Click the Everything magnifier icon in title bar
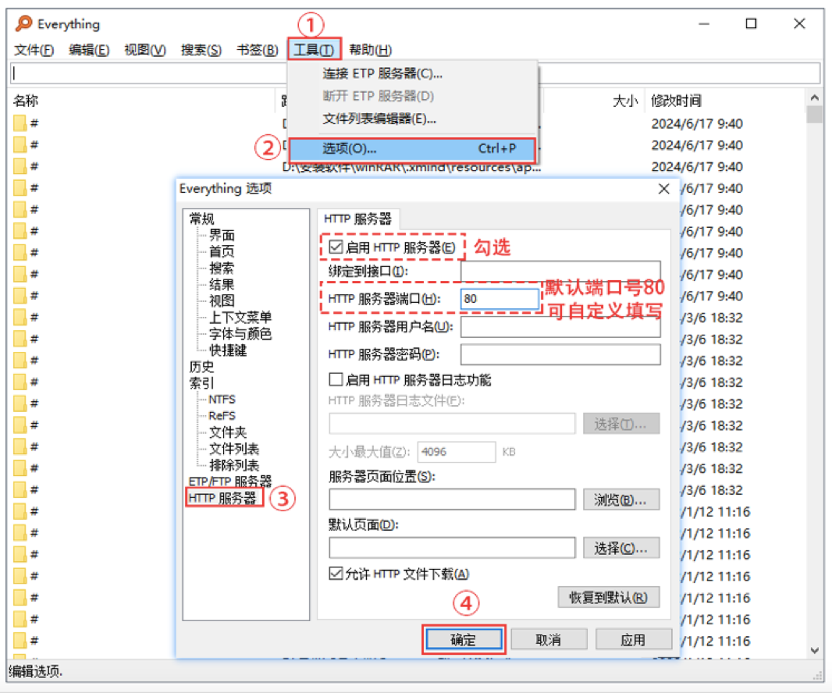 pyautogui.click(x=24, y=23)
